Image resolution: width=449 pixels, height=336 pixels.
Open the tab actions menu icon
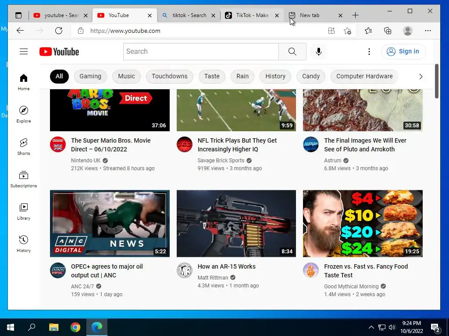pos(18,15)
